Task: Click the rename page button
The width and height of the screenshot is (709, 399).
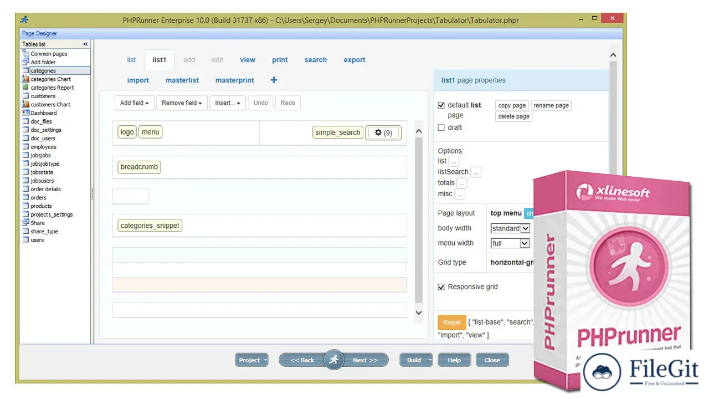Action: (551, 105)
